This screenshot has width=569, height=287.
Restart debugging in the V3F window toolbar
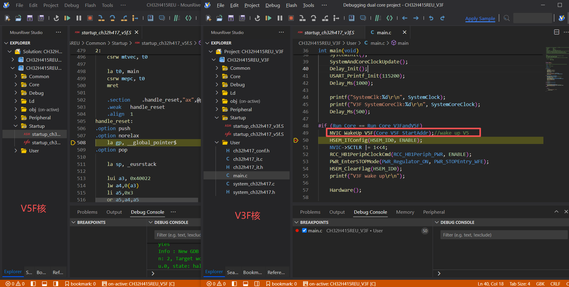coord(257,18)
